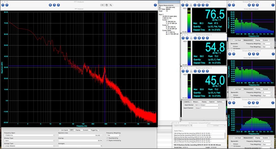
Task: Select the Octave bandwidth radio button in top analyzer
Action: coord(232,46)
